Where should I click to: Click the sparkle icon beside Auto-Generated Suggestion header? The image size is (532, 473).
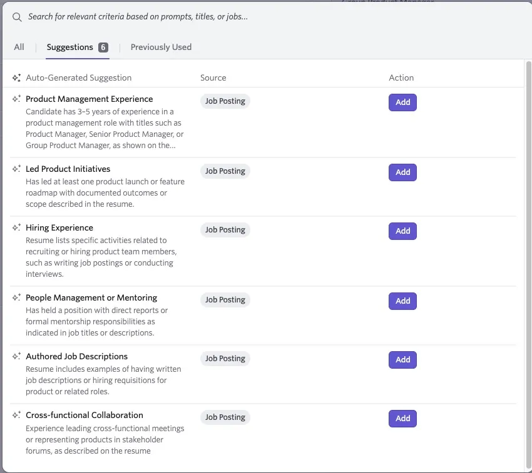(x=17, y=77)
